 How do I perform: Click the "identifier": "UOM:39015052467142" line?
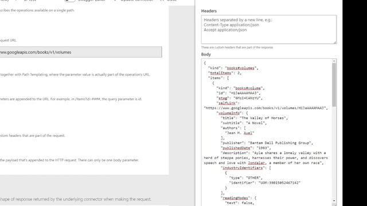265,183
